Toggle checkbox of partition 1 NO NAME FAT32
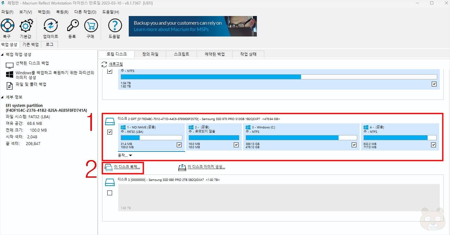 (x=179, y=145)
